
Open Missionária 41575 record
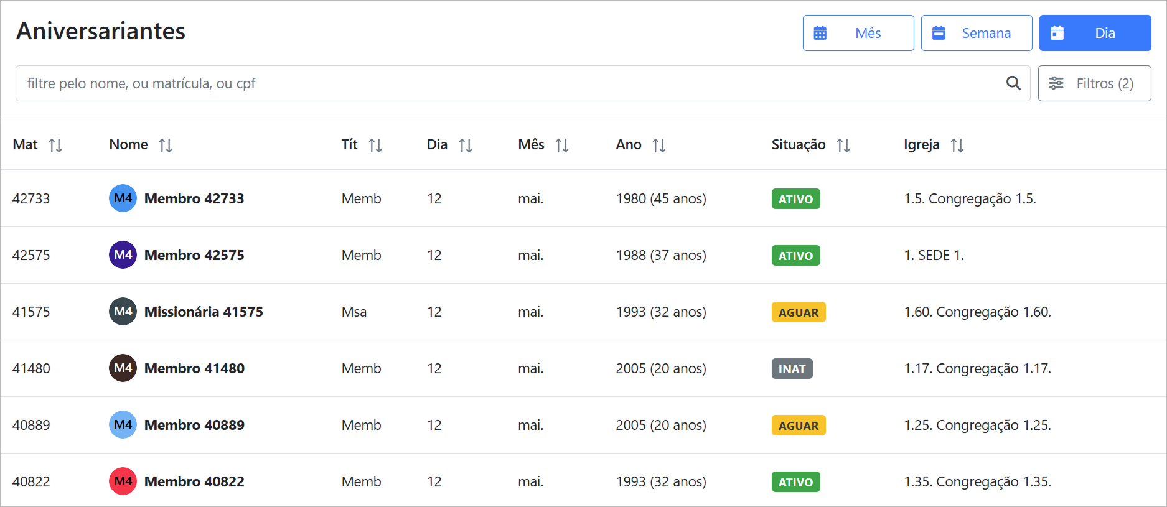tap(203, 312)
